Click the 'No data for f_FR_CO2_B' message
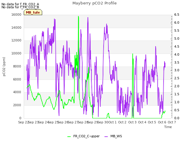Viewport: 190px width, 142px height. tap(20, 7)
